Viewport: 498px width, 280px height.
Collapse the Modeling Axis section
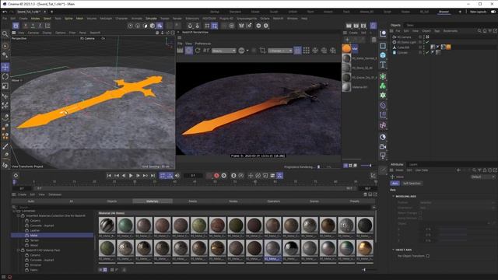[x=394, y=197]
